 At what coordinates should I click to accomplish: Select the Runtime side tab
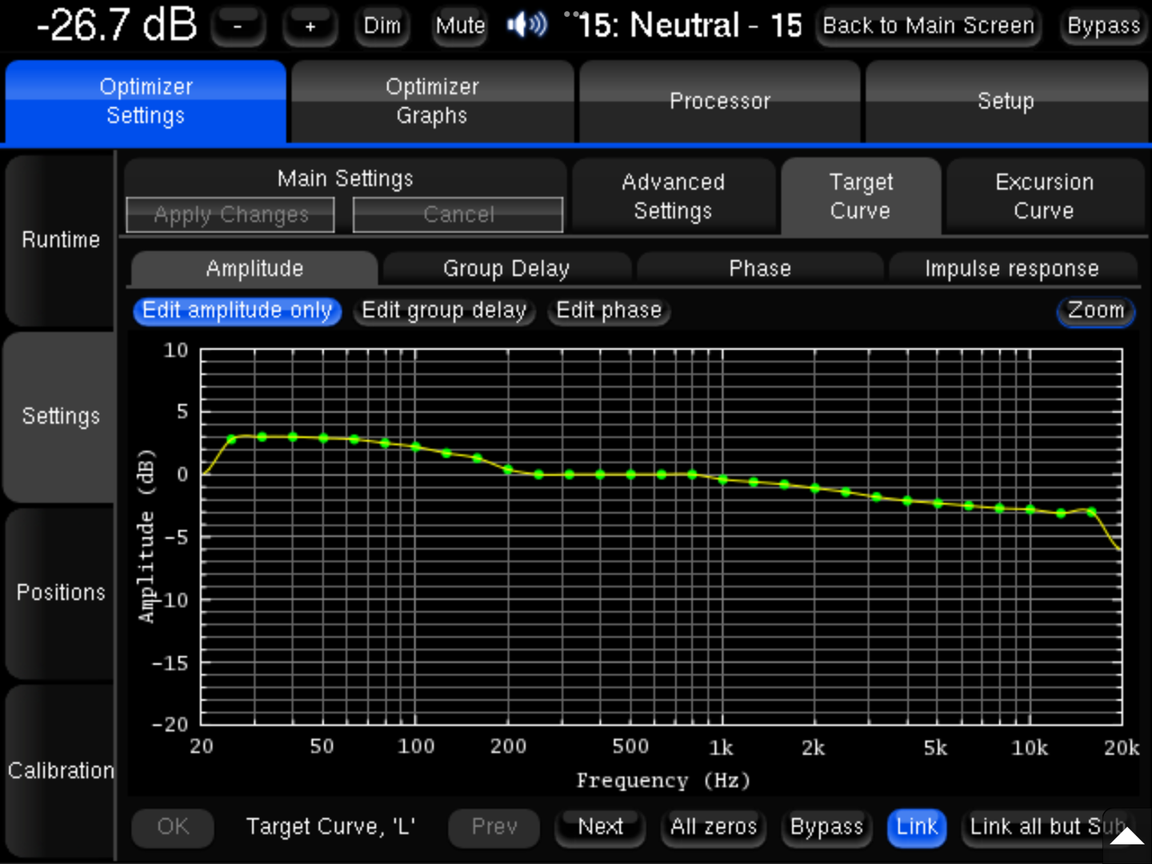61,240
